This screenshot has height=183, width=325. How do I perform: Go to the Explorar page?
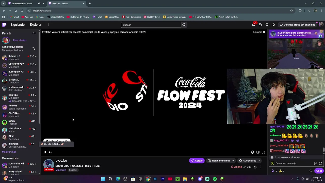pos(36,25)
